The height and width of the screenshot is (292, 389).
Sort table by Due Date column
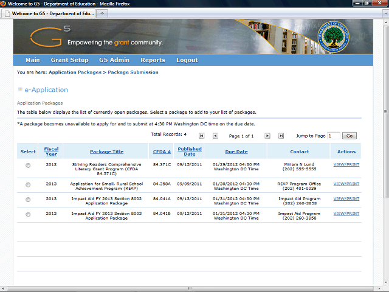(236, 151)
